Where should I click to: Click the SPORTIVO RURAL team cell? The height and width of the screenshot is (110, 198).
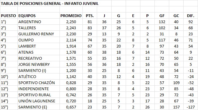(39, 95)
